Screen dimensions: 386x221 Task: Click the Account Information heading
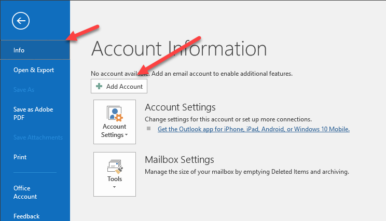[179, 49]
